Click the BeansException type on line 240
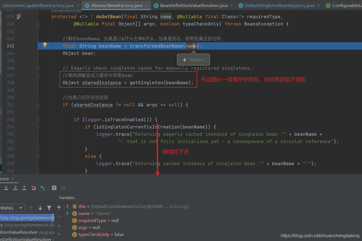Screen dimensions: 362x241 point(264,24)
